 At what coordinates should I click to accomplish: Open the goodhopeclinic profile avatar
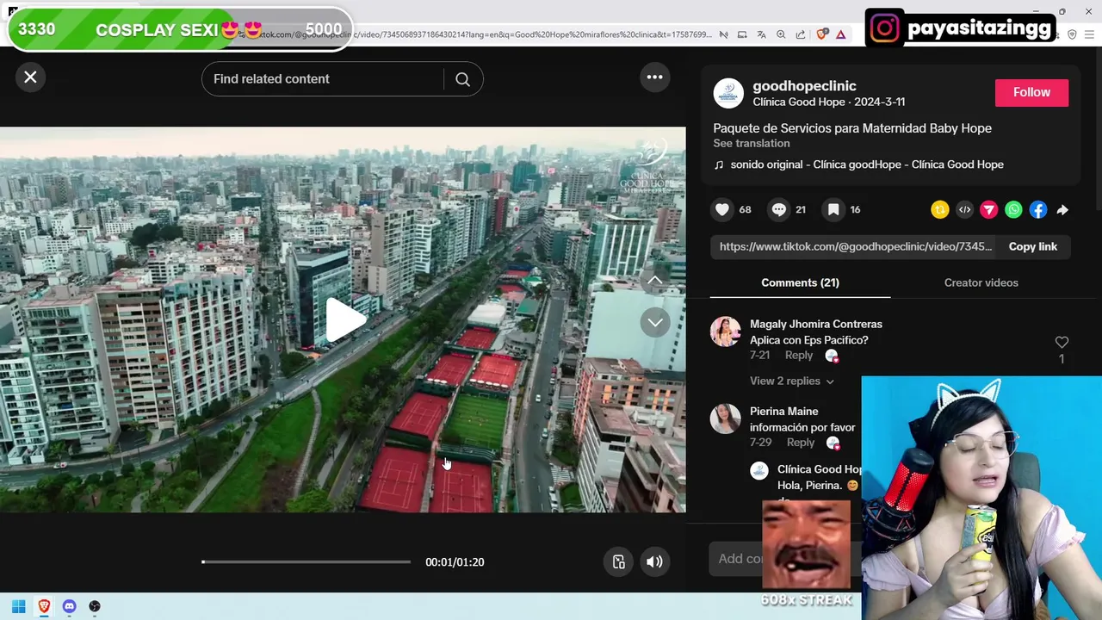pyautogui.click(x=728, y=94)
